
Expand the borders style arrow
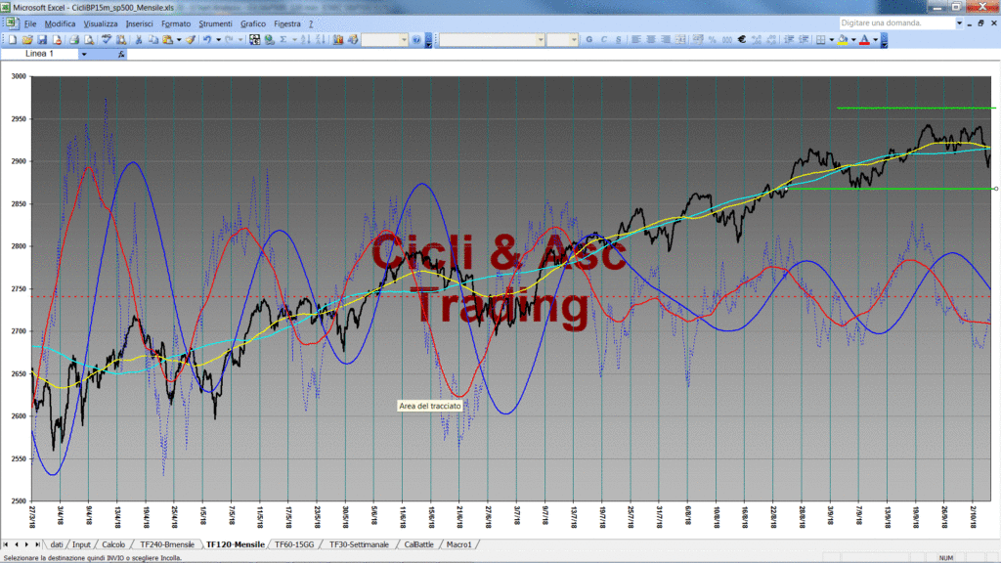pos(831,39)
